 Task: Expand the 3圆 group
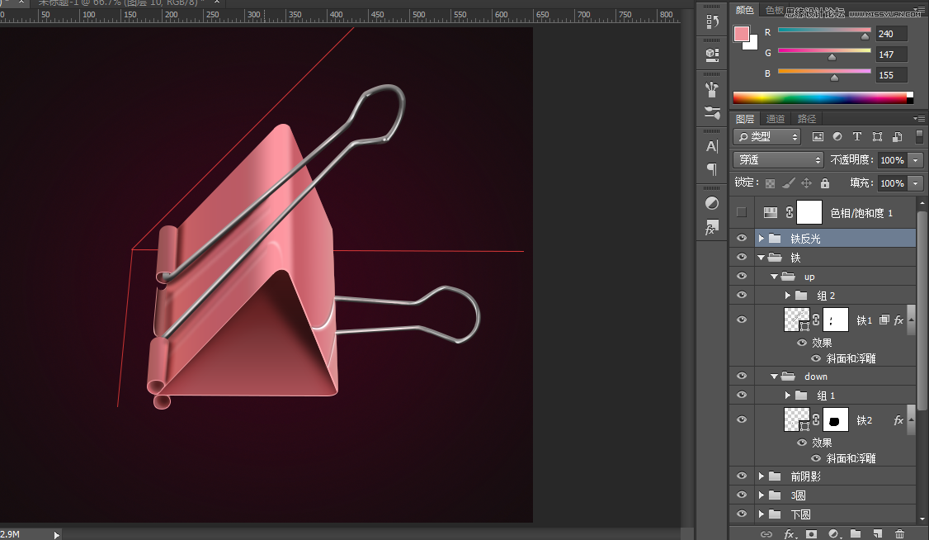click(x=762, y=495)
